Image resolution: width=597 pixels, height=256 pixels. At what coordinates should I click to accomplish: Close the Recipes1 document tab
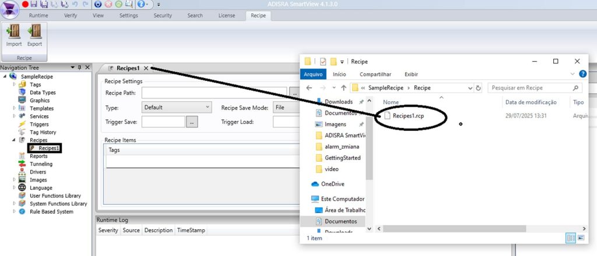point(146,68)
